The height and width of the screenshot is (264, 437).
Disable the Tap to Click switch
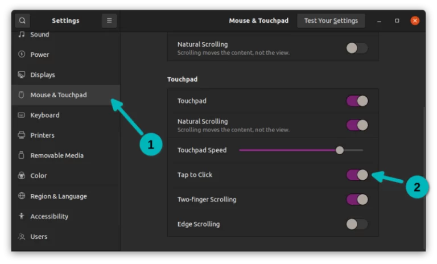coord(357,175)
